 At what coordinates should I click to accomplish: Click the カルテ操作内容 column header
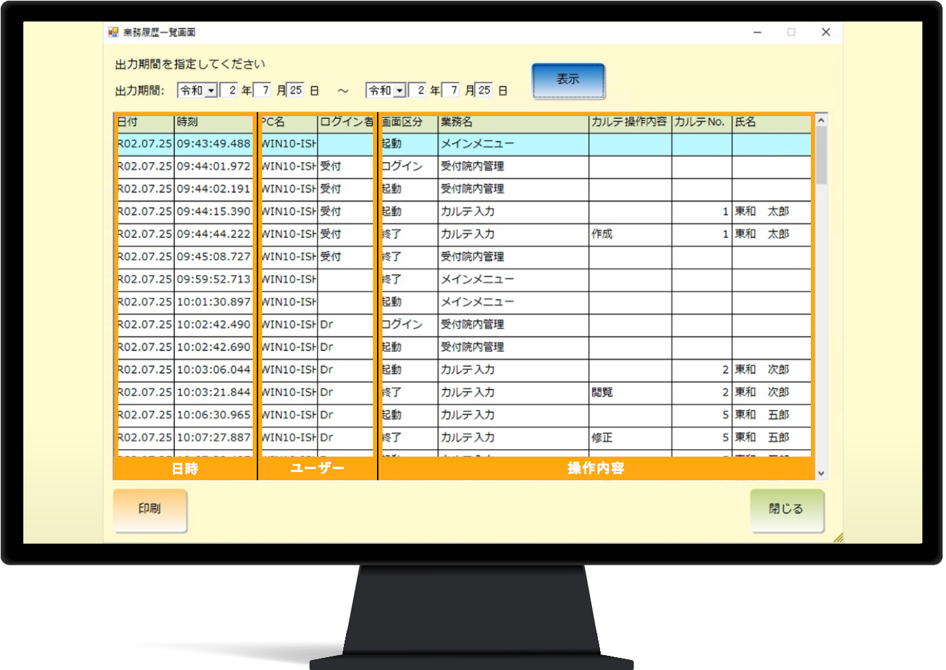tap(628, 122)
